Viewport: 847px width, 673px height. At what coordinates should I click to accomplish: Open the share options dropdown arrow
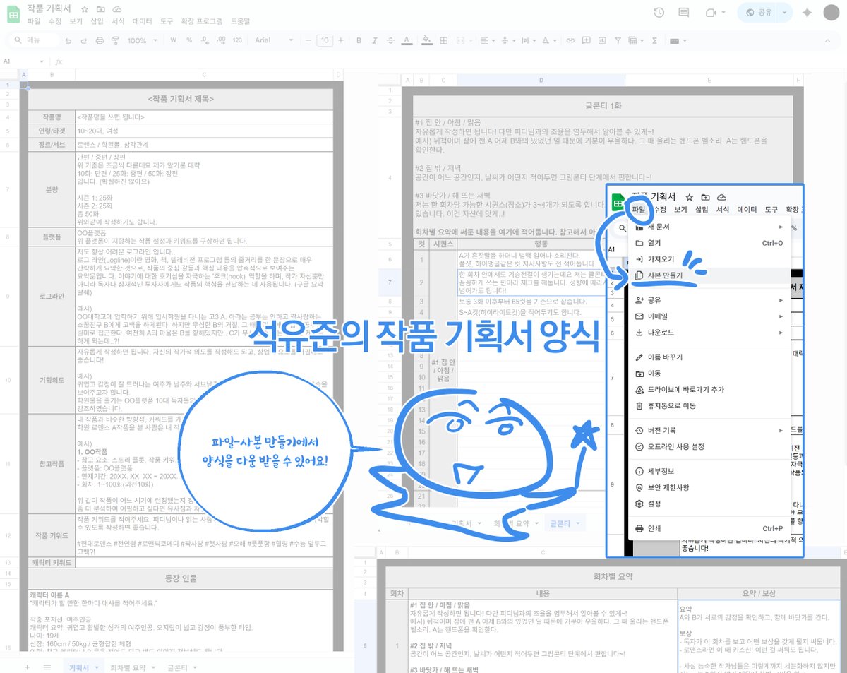[786, 13]
